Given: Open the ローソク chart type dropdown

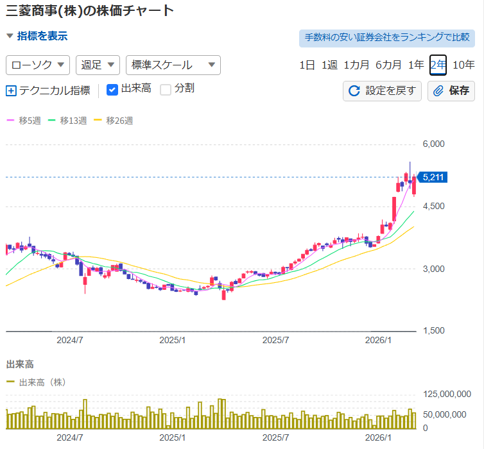Looking at the screenshot, I should click(x=38, y=65).
